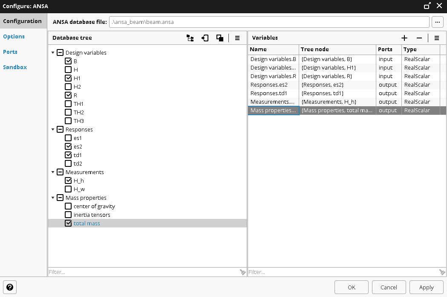Browse for ANSA database file with ellipsis button
Viewport: 447px width, 297px height.
(x=438, y=22)
